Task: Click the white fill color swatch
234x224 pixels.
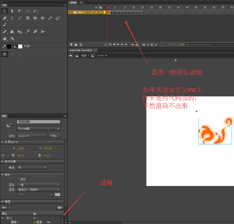Action: (20, 46)
